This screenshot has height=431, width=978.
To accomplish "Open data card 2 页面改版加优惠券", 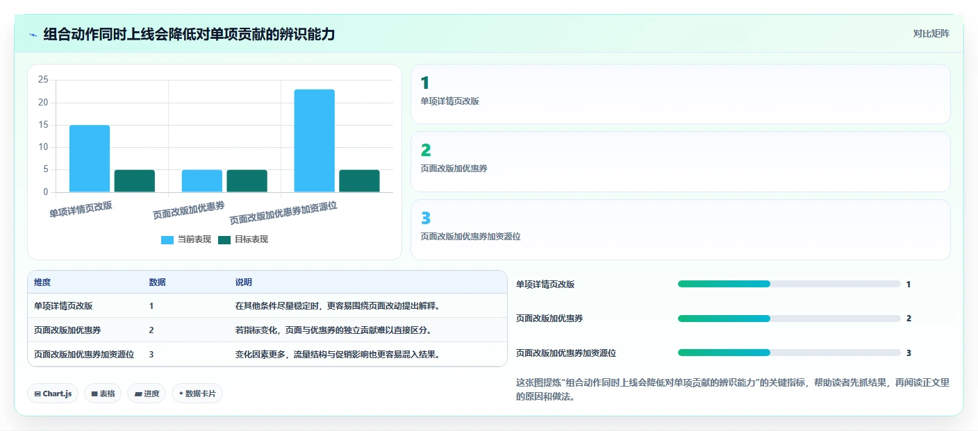I will (x=680, y=162).
